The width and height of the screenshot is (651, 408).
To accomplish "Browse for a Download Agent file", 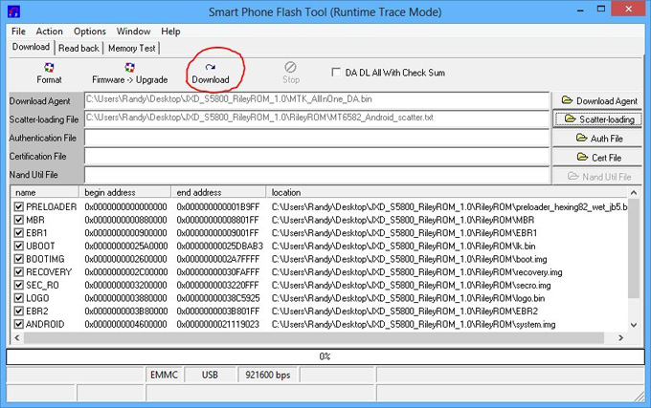I will tap(597, 100).
